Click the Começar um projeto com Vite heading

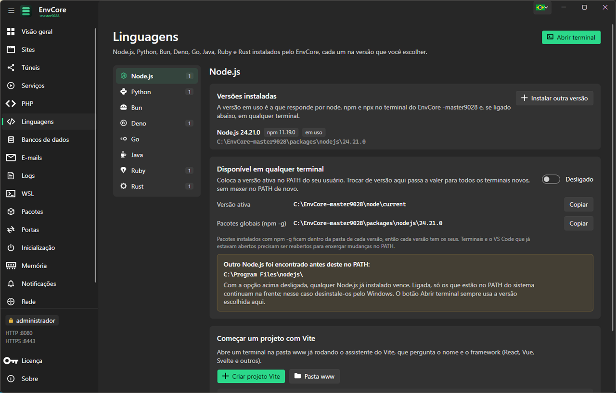pyautogui.click(x=266, y=338)
